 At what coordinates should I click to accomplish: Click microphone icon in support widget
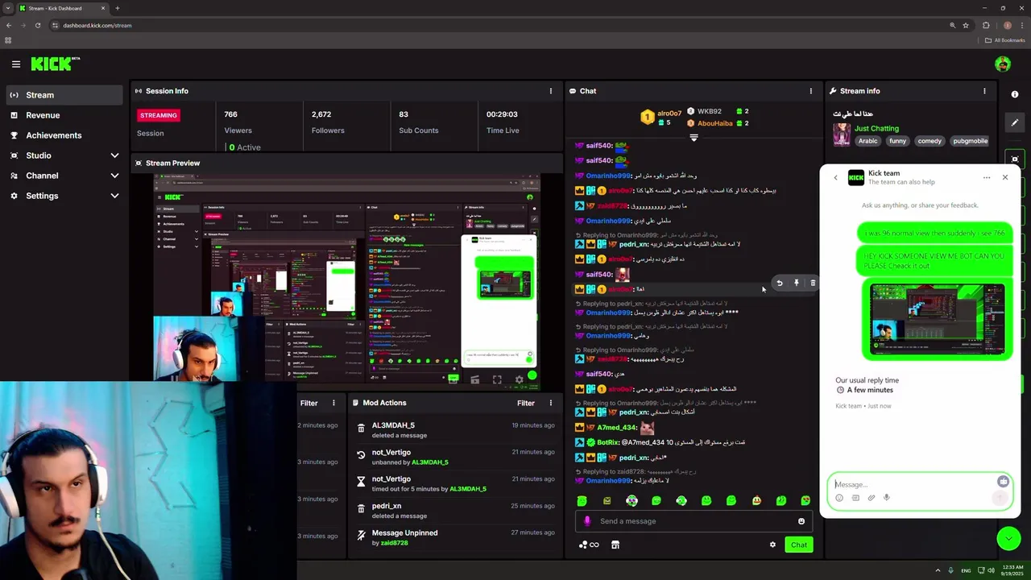click(887, 498)
